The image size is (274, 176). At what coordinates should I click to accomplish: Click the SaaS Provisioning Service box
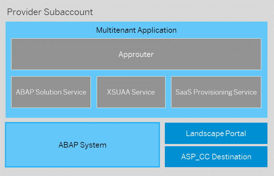pyautogui.click(x=216, y=92)
